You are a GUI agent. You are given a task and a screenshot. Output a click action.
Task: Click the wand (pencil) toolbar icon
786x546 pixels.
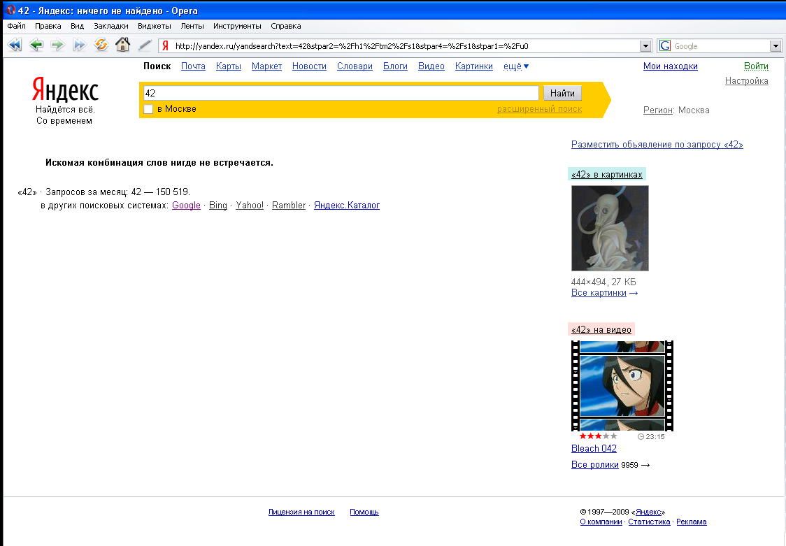144,45
